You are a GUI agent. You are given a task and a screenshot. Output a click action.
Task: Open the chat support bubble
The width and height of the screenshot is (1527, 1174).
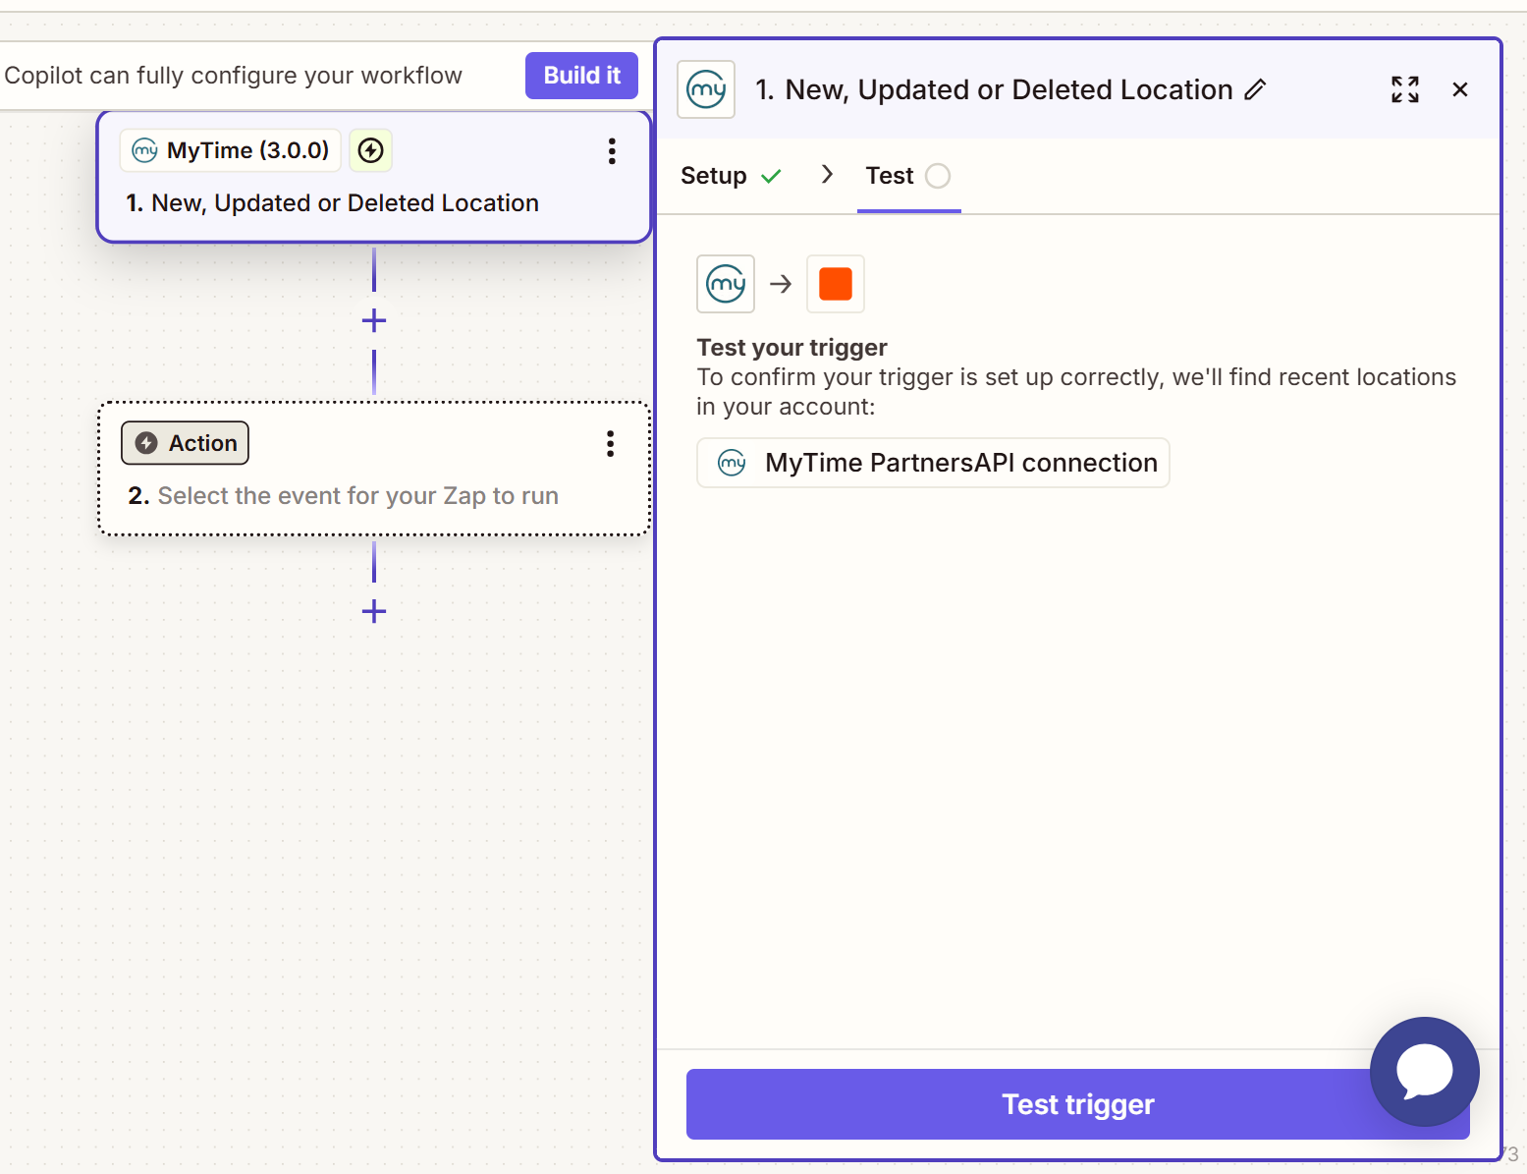(1425, 1072)
